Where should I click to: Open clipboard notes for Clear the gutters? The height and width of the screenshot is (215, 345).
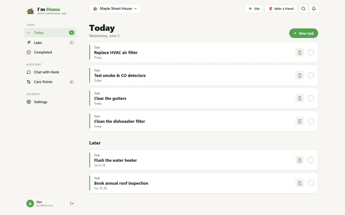[300, 98]
